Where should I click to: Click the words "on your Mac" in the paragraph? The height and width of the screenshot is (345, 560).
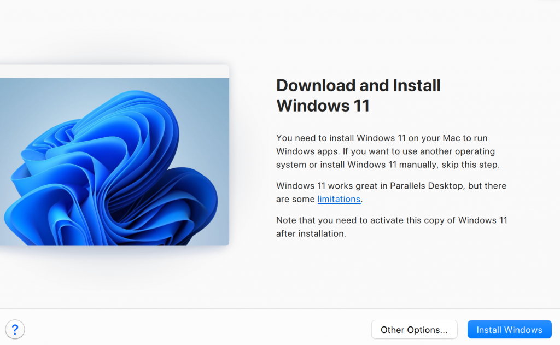(441, 138)
